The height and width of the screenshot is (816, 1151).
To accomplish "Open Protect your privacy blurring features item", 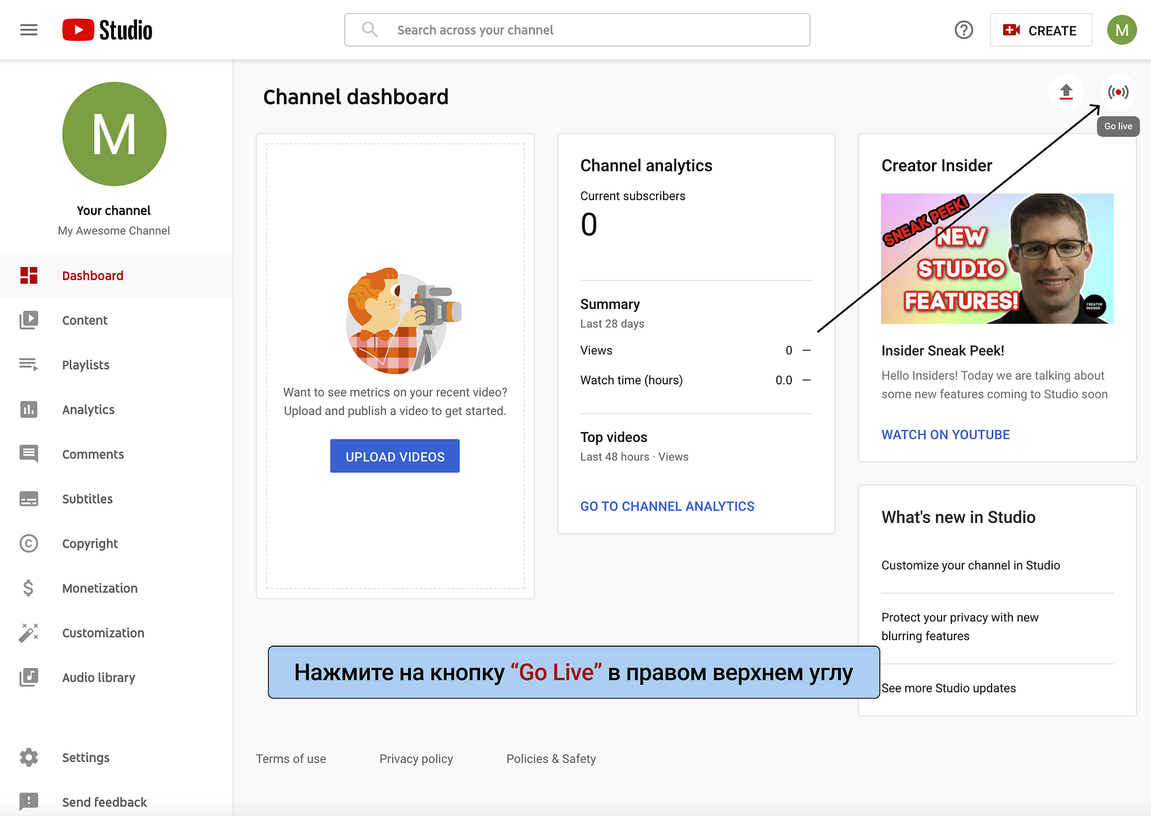I will pos(960,627).
